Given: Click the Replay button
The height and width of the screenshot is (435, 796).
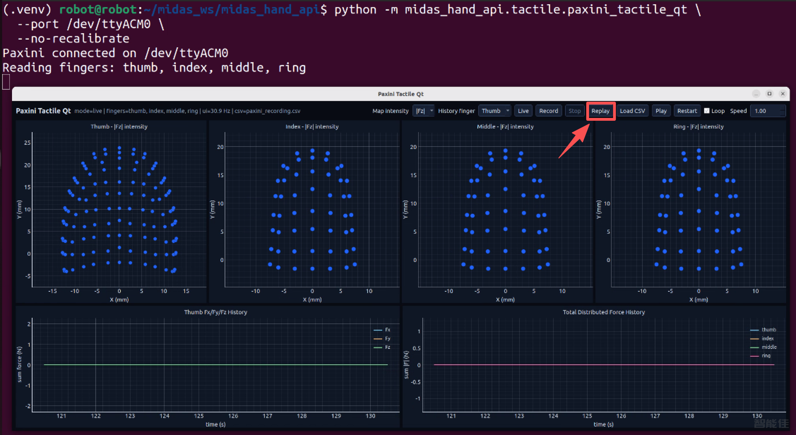Looking at the screenshot, I should click(600, 111).
